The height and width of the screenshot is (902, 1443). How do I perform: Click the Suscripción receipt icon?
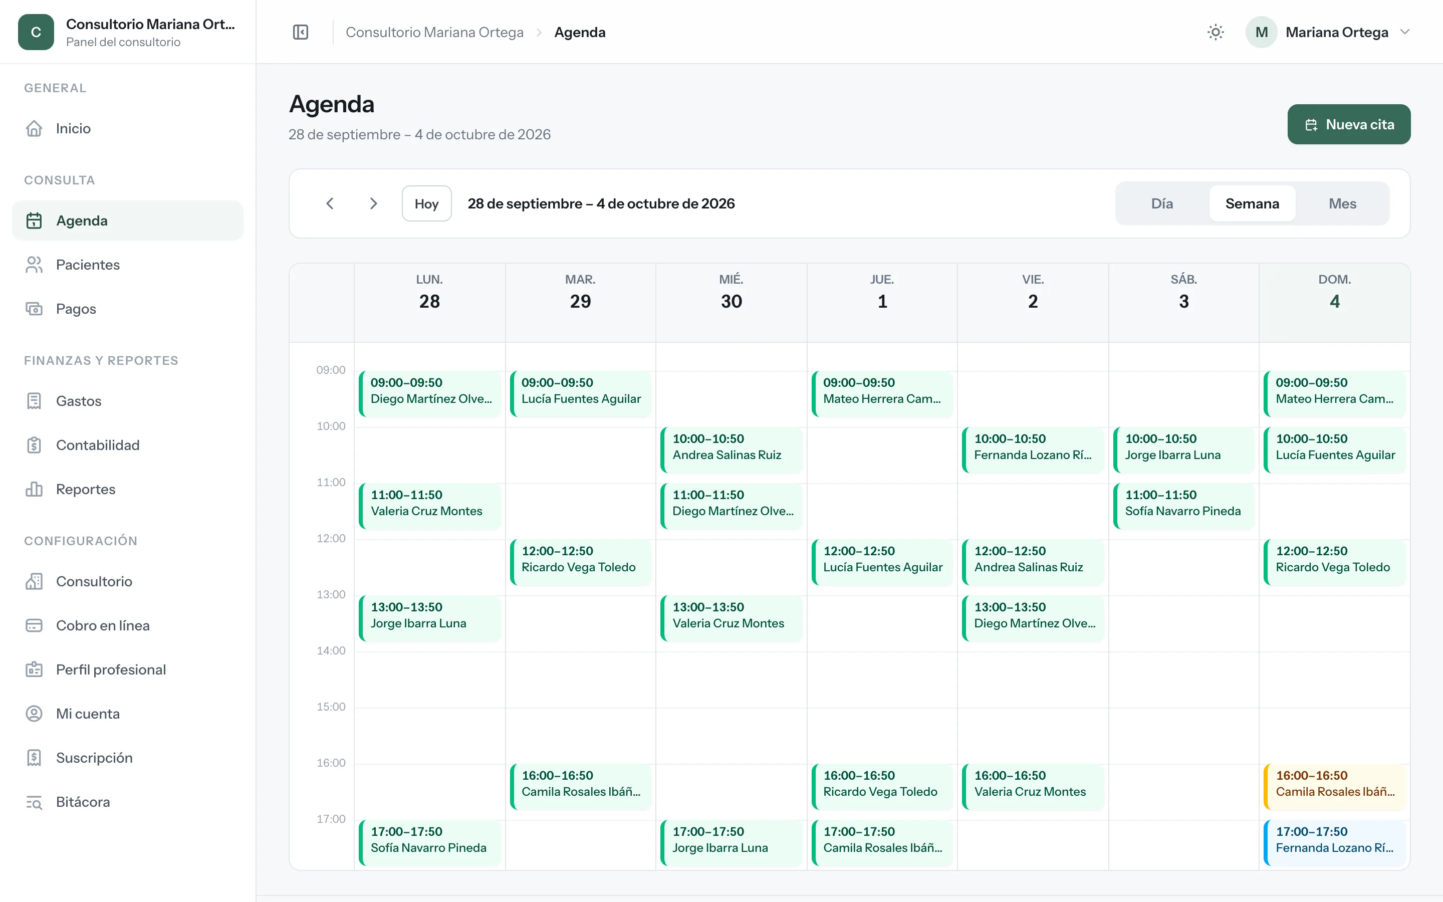coord(34,758)
